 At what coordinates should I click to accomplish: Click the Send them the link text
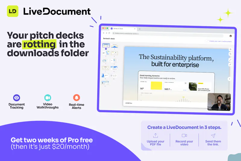(213, 143)
